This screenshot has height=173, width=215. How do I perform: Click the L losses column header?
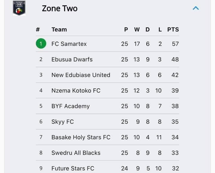pyautogui.click(x=160, y=30)
